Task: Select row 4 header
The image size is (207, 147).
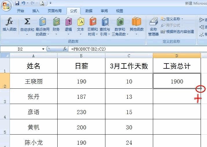Action: click(5, 111)
